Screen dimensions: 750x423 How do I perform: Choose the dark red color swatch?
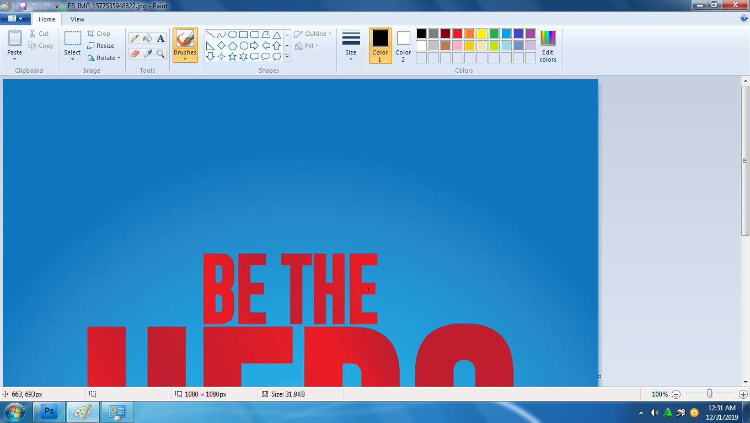pyautogui.click(x=446, y=34)
